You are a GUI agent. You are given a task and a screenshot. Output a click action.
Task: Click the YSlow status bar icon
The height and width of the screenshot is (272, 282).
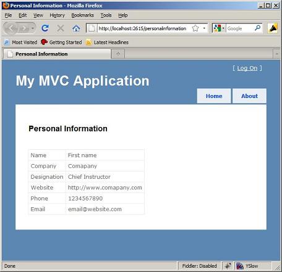pyautogui.click(x=240, y=266)
